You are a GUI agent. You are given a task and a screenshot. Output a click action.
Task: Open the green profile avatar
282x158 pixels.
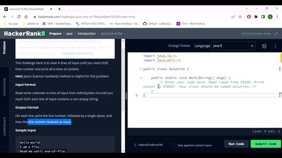point(270,17)
